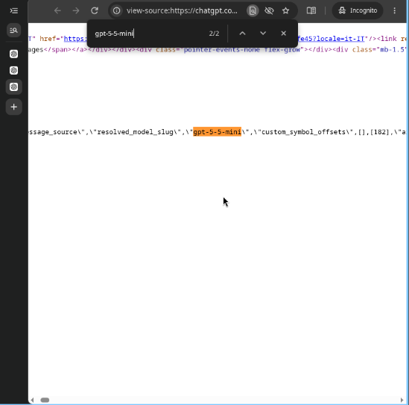
Task: Bookmark this page with star icon
Action: pos(285,10)
